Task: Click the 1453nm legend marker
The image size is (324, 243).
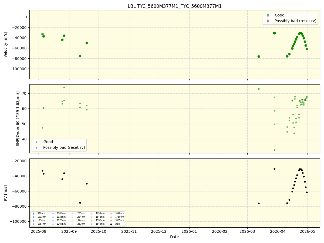Action: [x=72, y=224]
